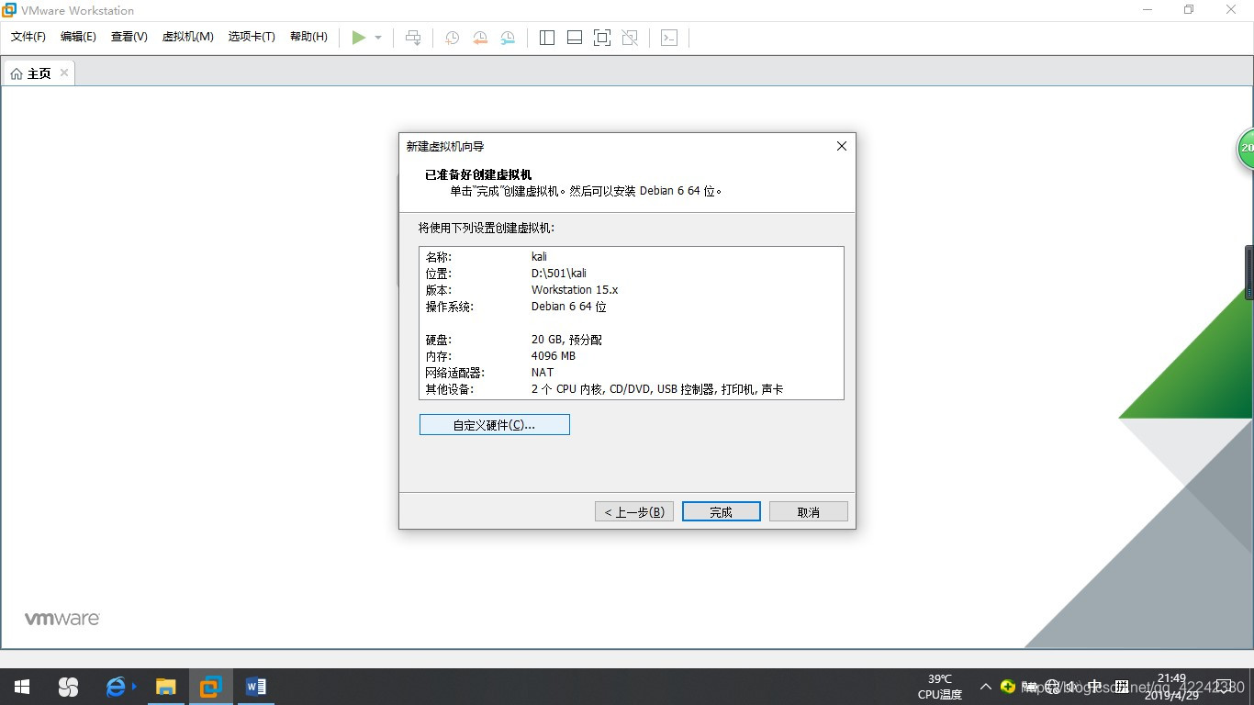This screenshot has width=1254, height=705.
Task: Click the volume speaker tray icon
Action: click(1071, 687)
